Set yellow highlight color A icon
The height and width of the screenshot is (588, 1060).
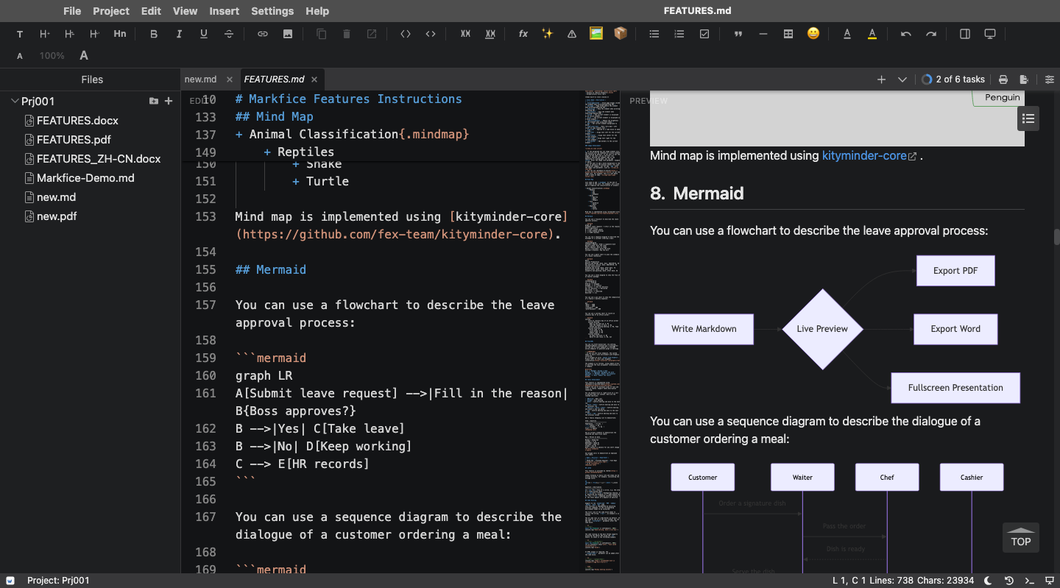click(x=872, y=34)
